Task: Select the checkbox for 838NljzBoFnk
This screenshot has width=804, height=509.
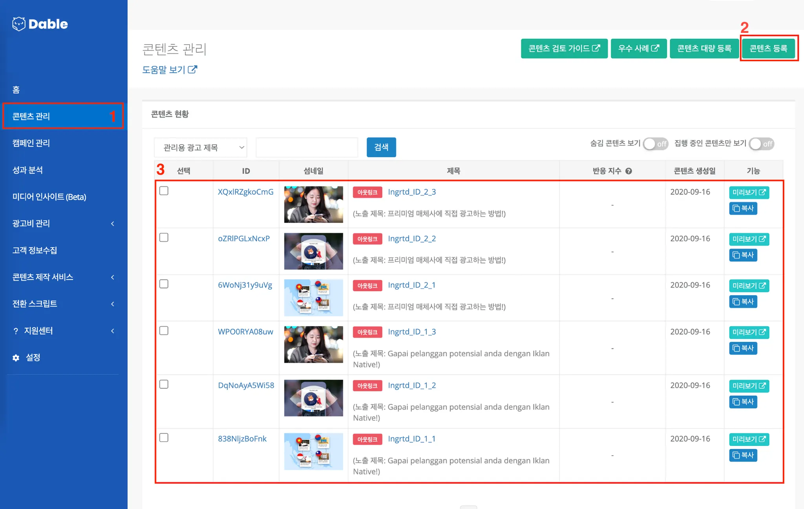Action: [x=164, y=438]
